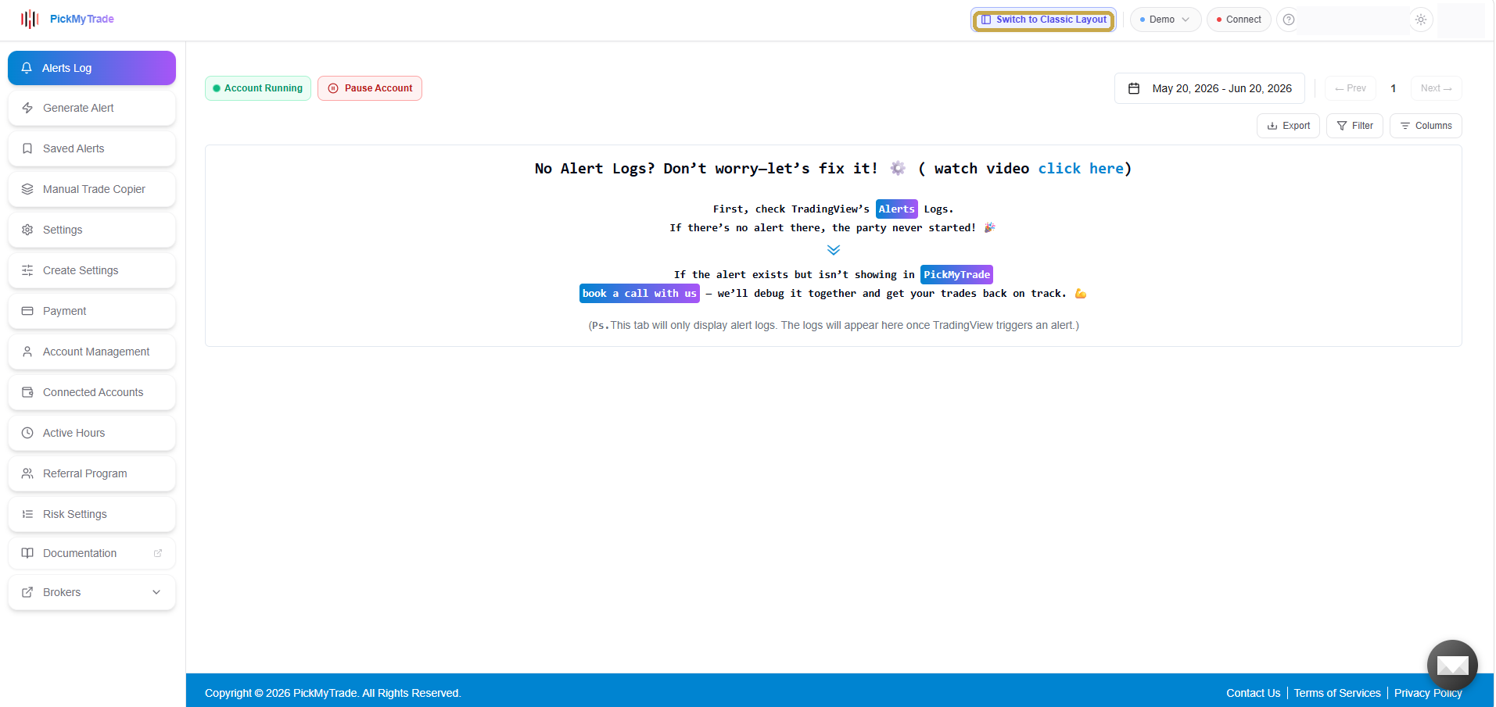1496x707 pixels.
Task: Click page number 1
Action: 1394,88
